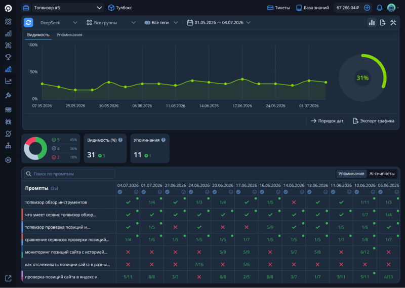405x288 pixels.
Task: Open tools wrench-screwdriver icon
Action: point(393,22)
